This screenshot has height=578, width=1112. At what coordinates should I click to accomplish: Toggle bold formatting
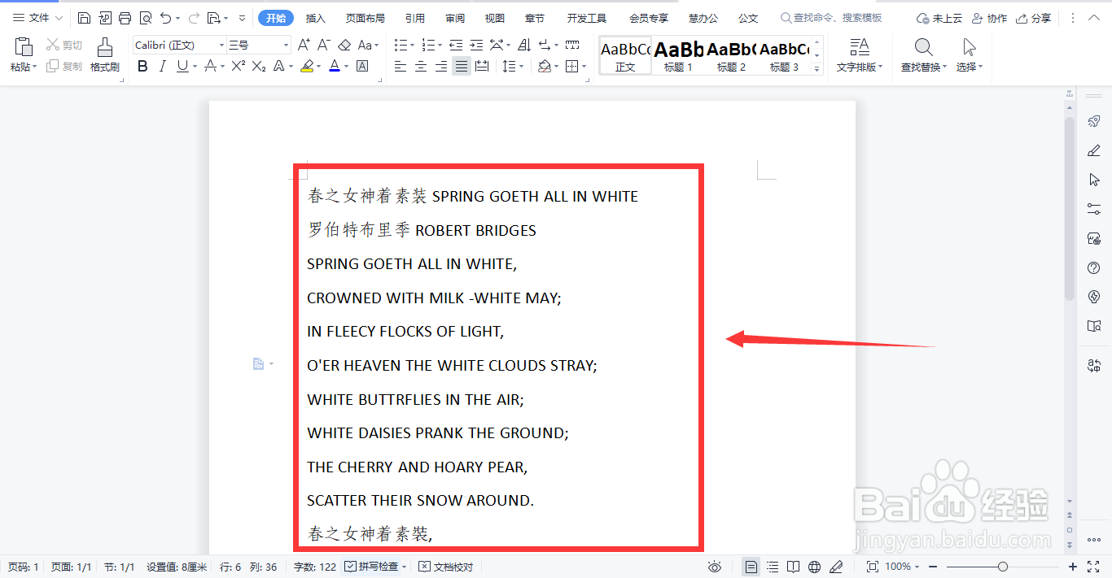(143, 66)
